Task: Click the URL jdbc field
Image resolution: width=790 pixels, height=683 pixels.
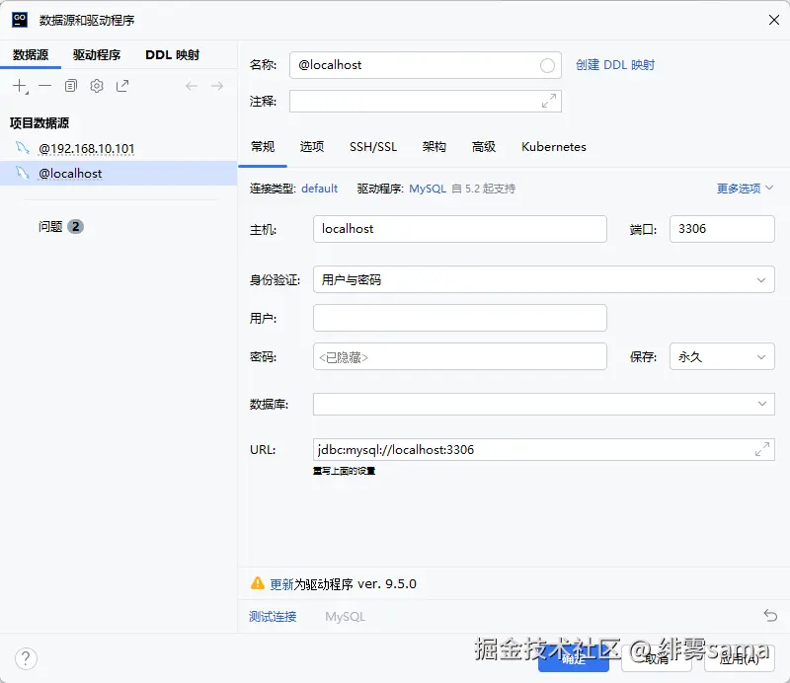Action: pos(544,449)
